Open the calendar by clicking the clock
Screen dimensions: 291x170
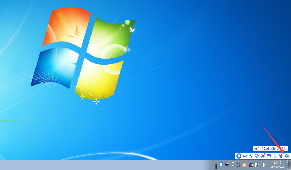[278, 165]
